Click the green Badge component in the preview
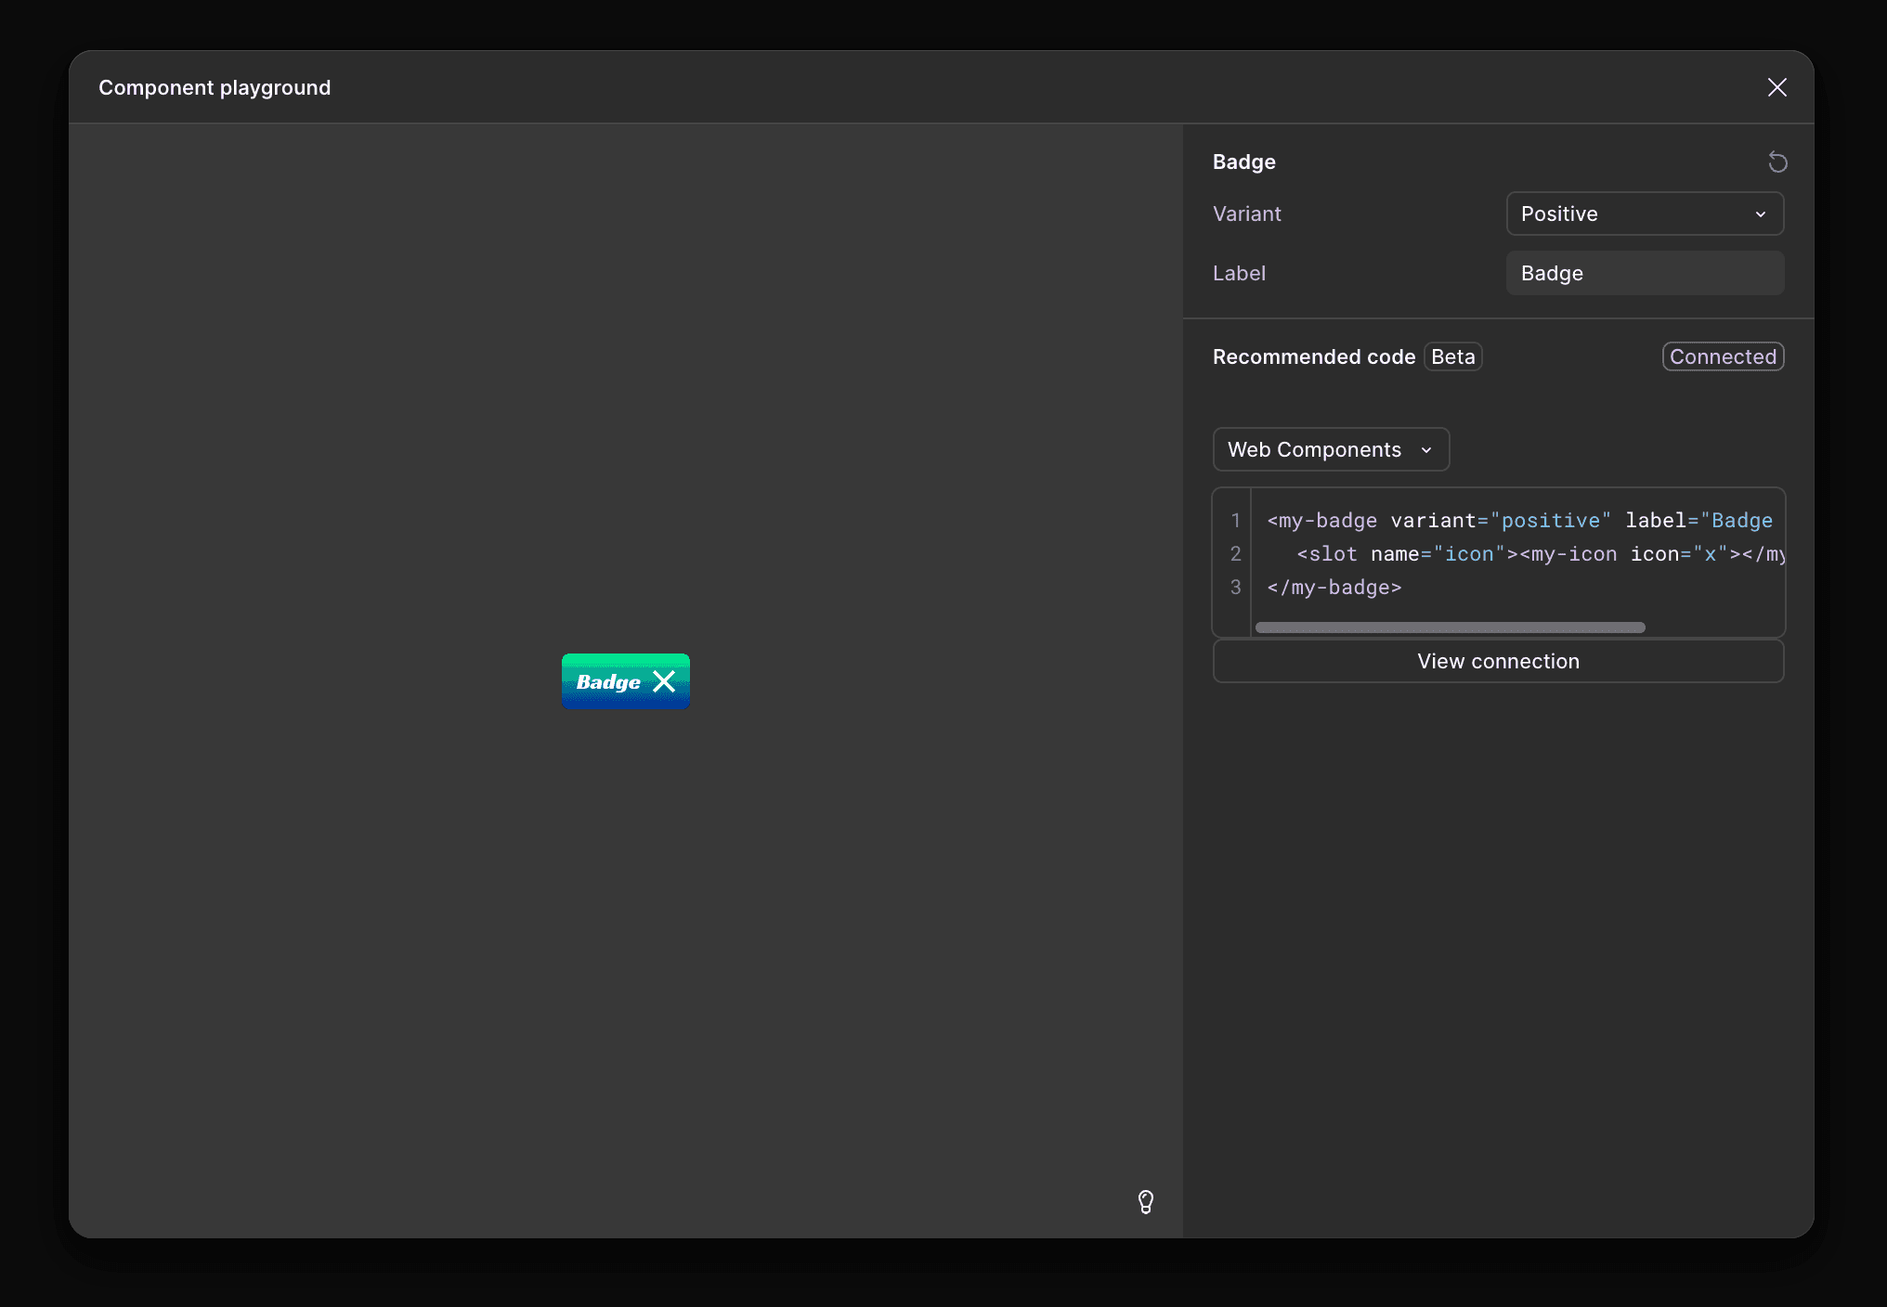The image size is (1887, 1307). coord(625,681)
